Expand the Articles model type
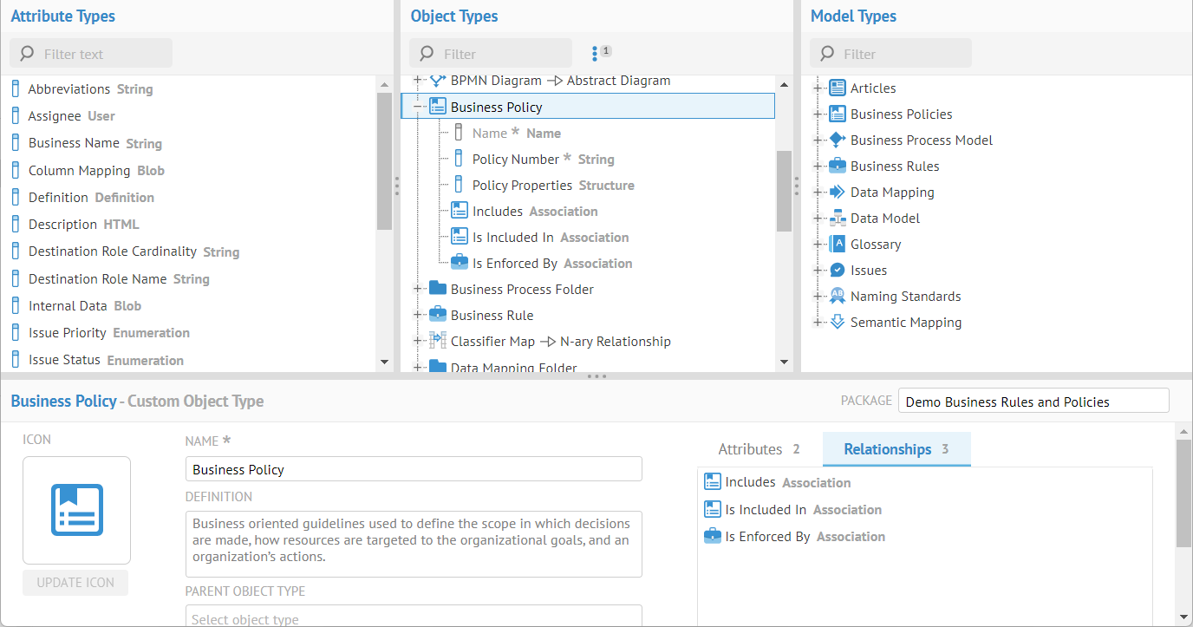Screen dimensions: 1193x627 tap(817, 88)
